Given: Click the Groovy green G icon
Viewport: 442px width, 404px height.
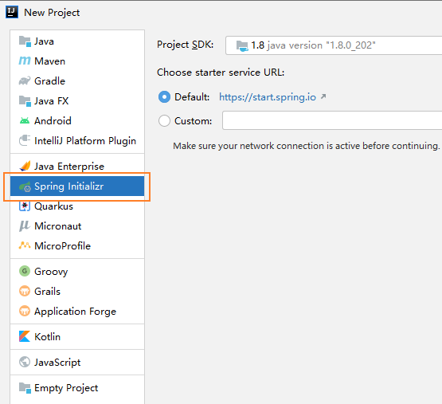Looking at the screenshot, I should pyautogui.click(x=25, y=271).
